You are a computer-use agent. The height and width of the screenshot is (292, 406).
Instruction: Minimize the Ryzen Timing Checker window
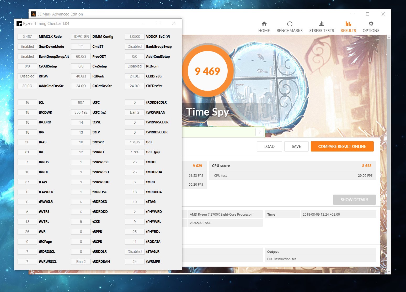(143, 23)
